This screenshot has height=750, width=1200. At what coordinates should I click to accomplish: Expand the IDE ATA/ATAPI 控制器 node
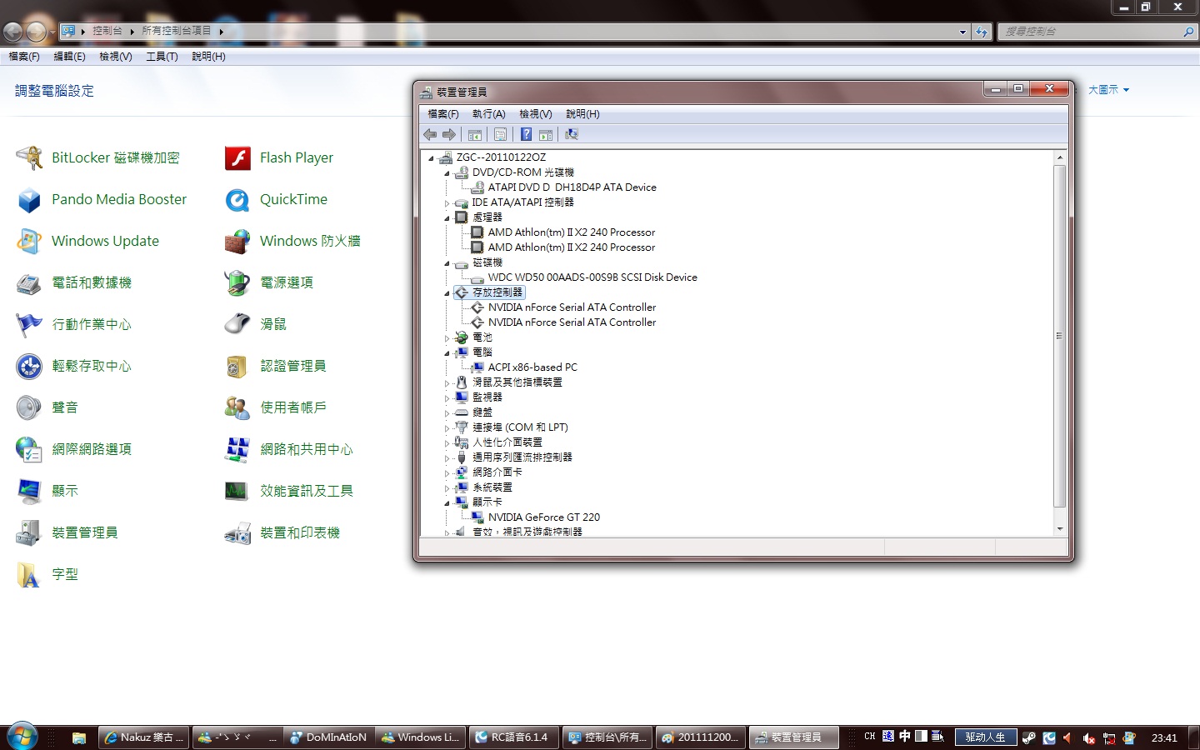tap(447, 202)
